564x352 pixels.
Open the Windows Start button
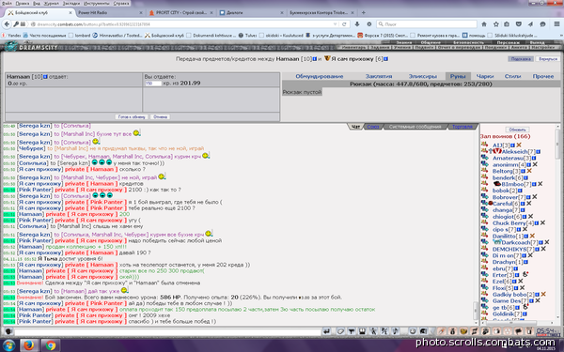pyautogui.click(x=8, y=345)
